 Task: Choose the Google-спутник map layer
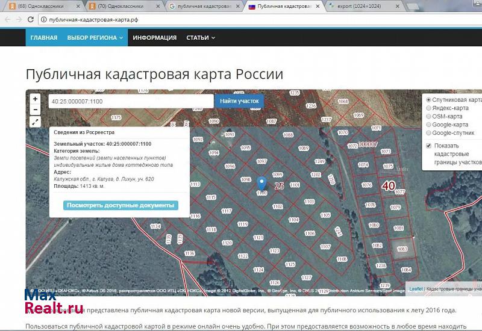[428, 132]
